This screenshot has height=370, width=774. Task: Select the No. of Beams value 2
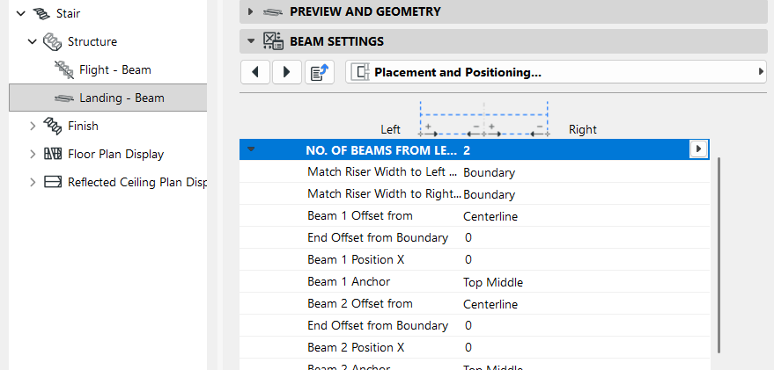(x=467, y=150)
